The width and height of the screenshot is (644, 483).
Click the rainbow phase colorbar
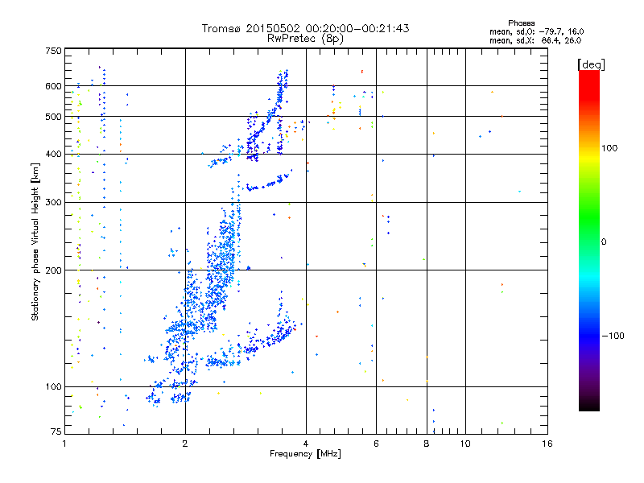pyautogui.click(x=589, y=240)
